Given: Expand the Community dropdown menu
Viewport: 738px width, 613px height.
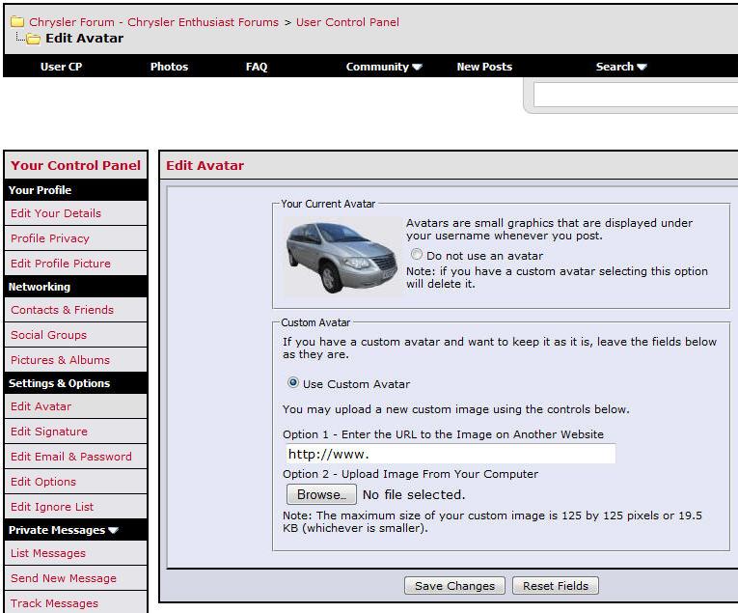Looking at the screenshot, I should [x=384, y=67].
